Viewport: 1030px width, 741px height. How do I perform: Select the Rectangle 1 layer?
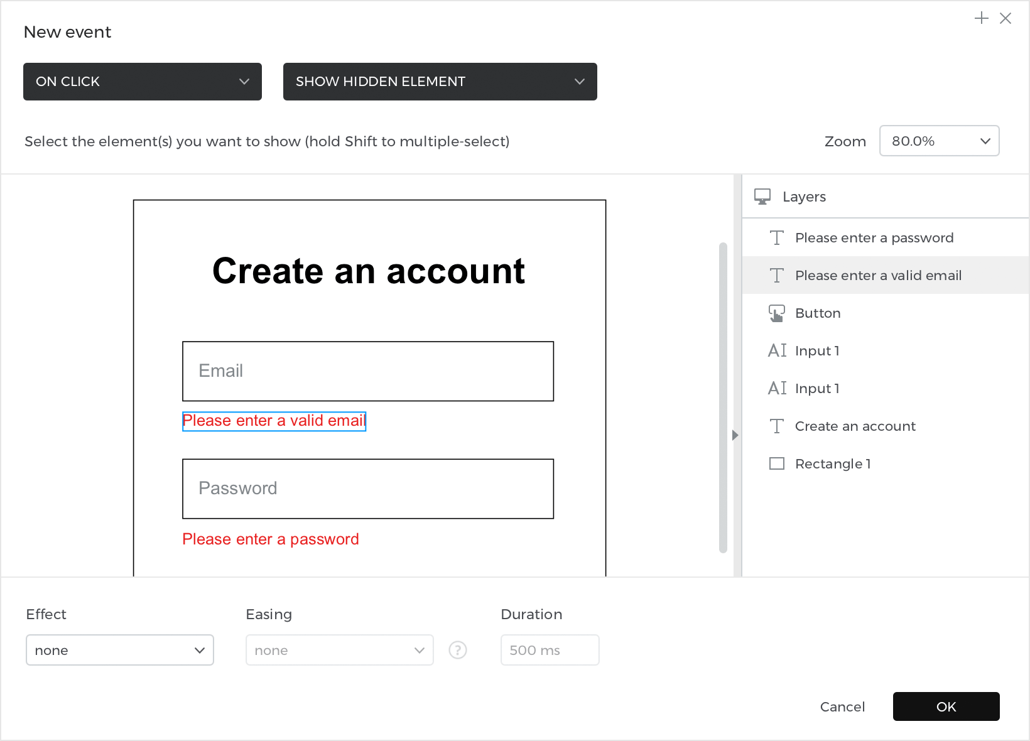click(886, 463)
